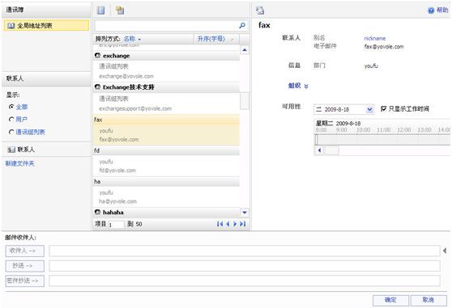Click the availability timeline scroll thumb
The image size is (452, 308).
(332, 150)
